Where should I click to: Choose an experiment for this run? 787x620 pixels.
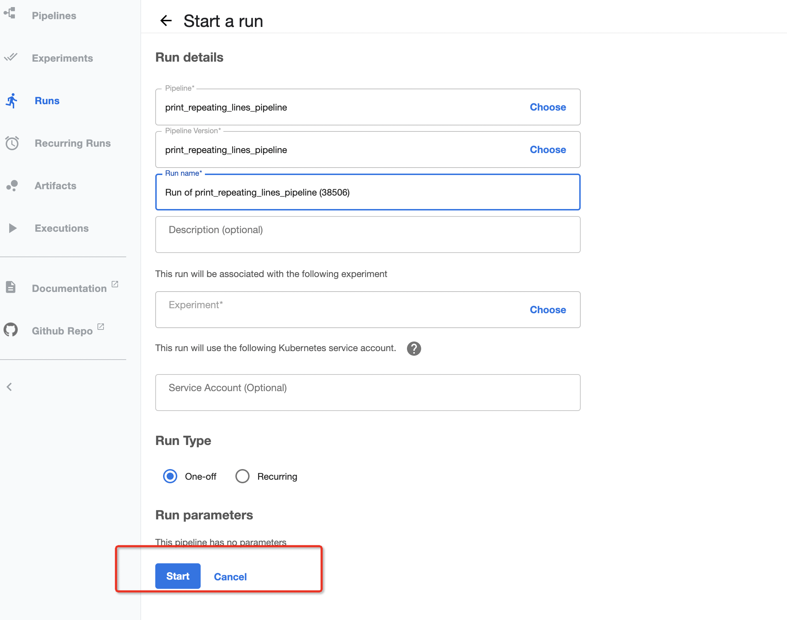[x=547, y=310]
